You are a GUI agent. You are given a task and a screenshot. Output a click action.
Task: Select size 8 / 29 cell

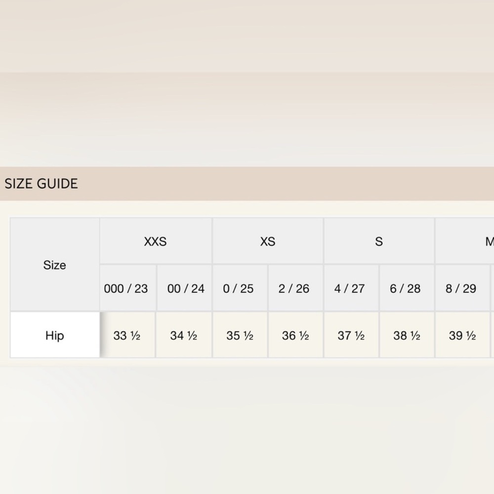(x=462, y=288)
